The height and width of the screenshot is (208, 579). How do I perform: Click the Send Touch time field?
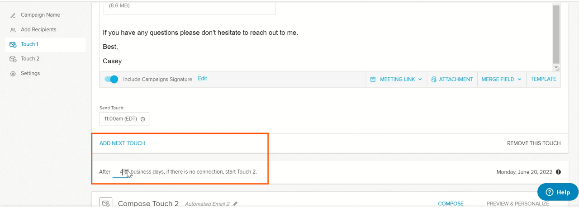124,119
